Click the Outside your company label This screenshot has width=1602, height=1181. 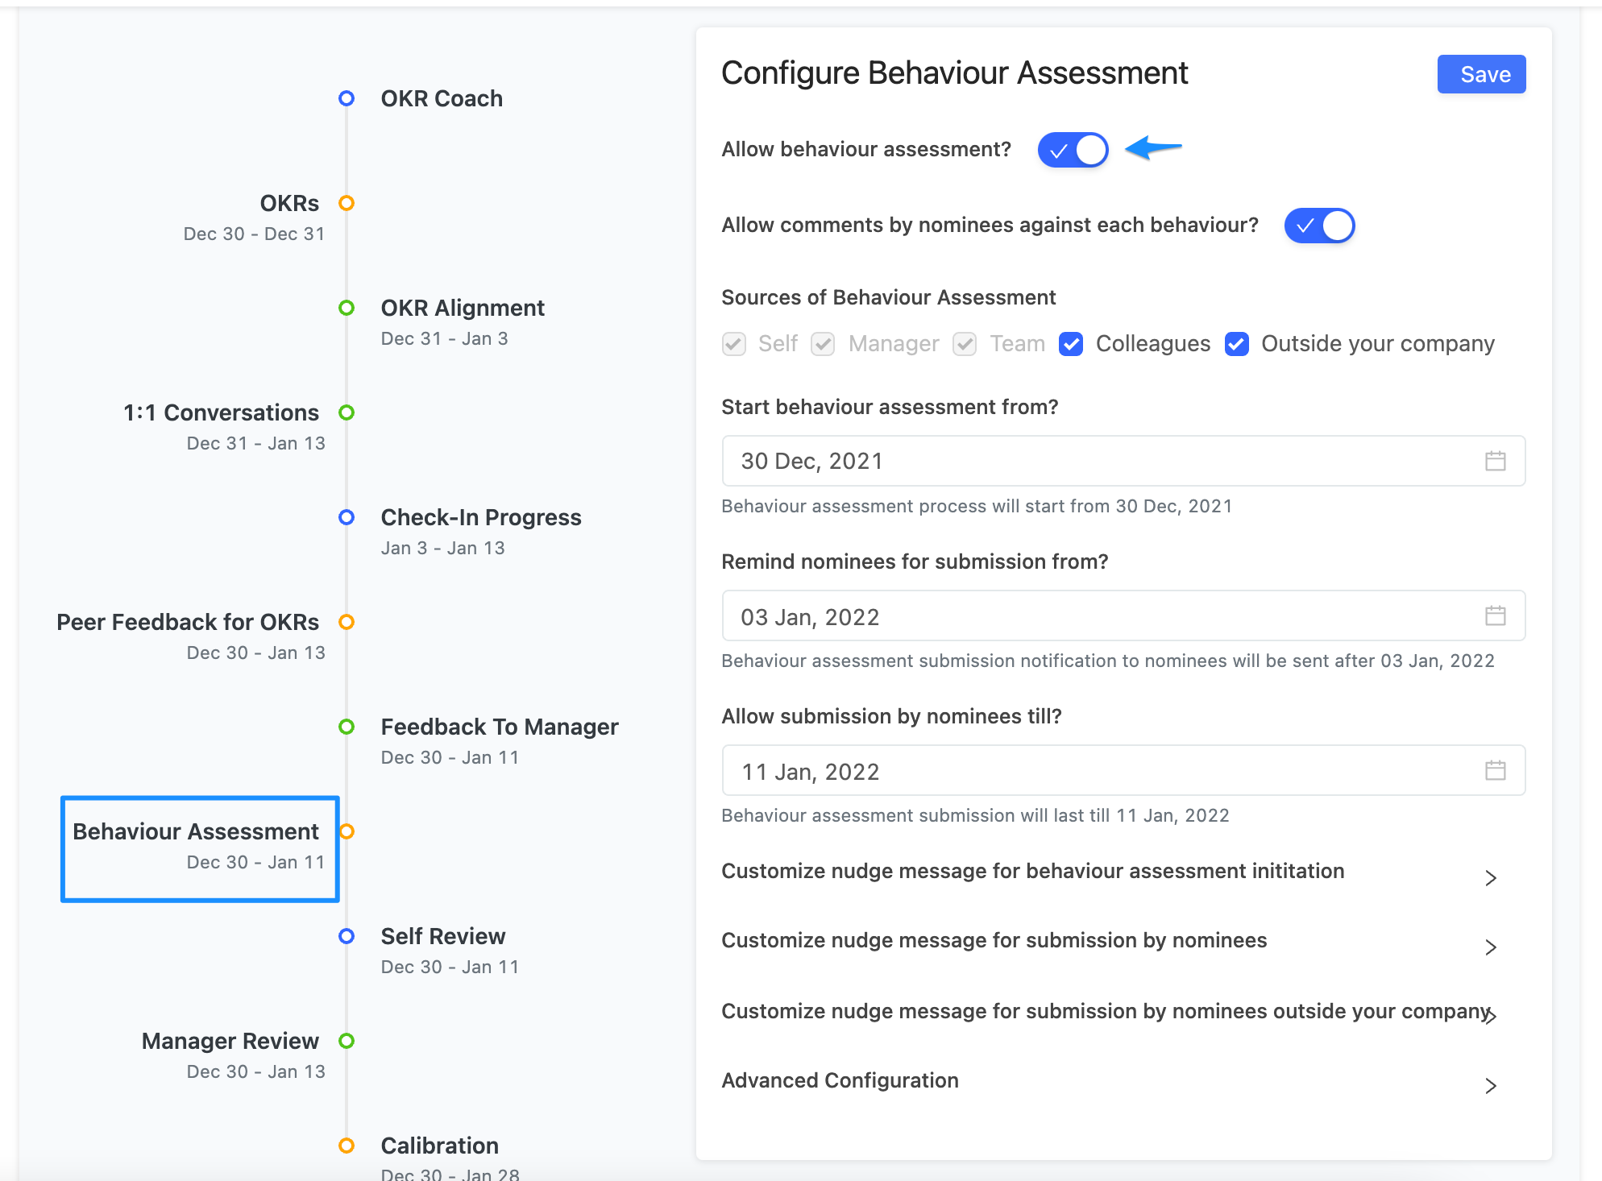[x=1378, y=344]
